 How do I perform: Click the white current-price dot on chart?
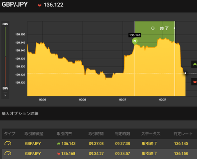click(185, 73)
